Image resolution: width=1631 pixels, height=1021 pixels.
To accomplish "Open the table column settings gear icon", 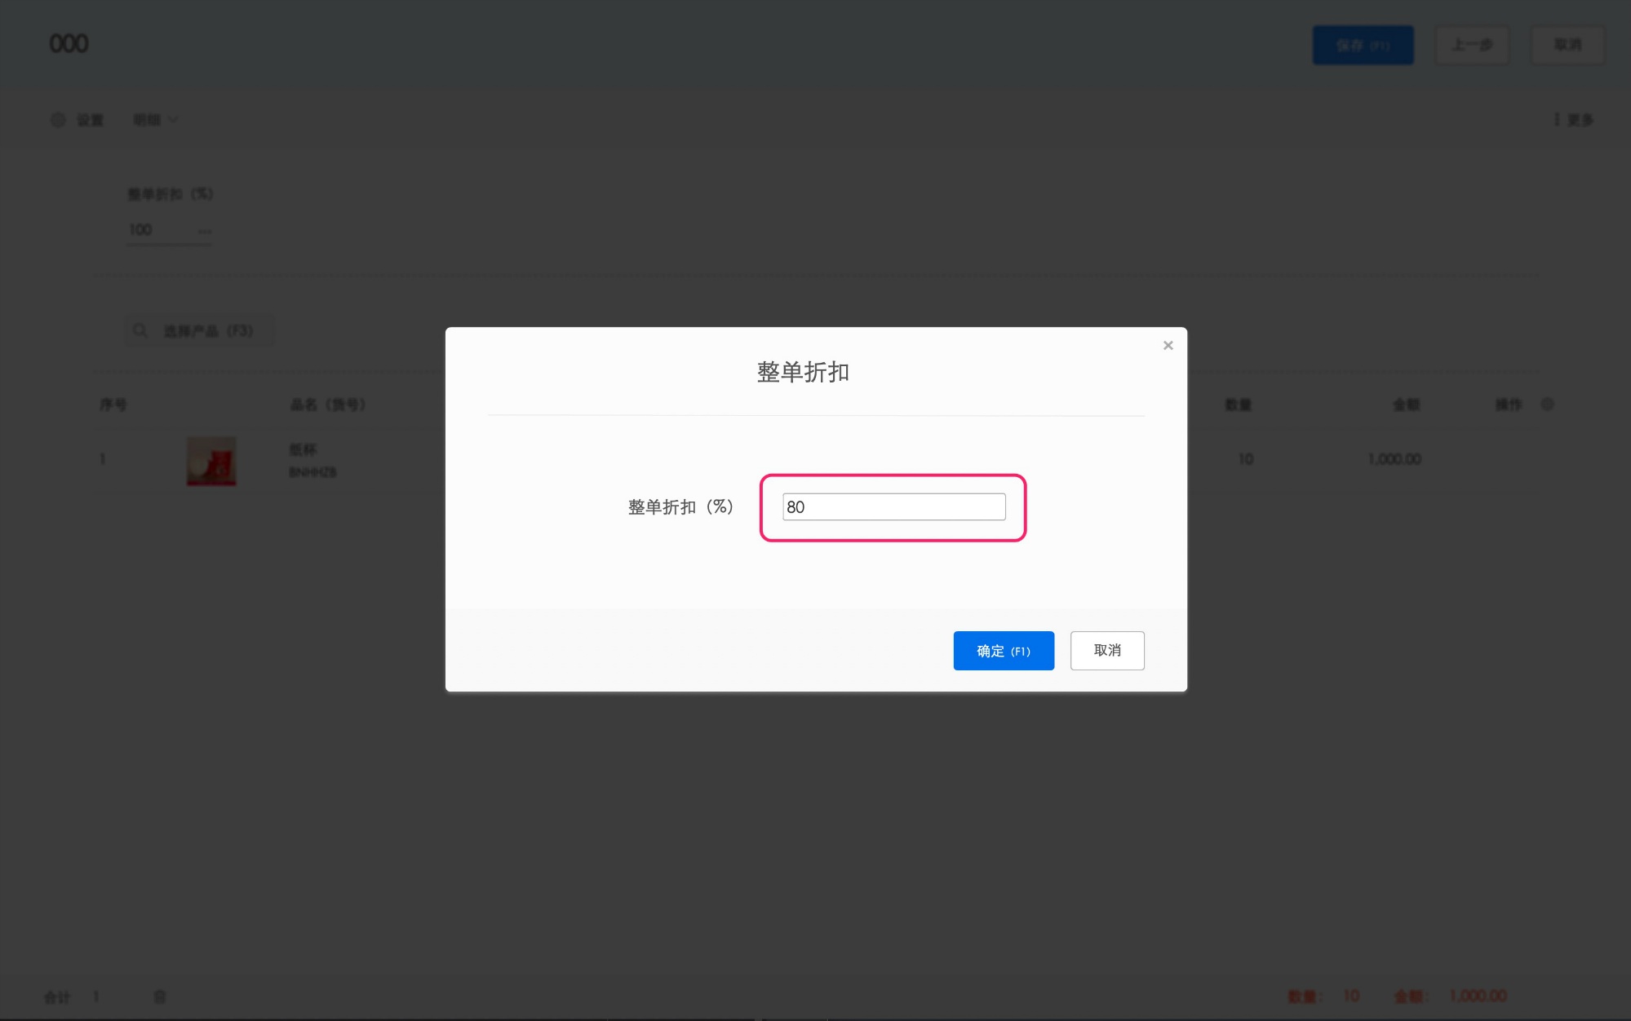I will pyautogui.click(x=1547, y=404).
